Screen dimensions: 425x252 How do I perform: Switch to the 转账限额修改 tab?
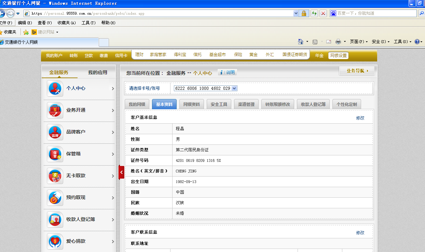pyautogui.click(x=277, y=104)
